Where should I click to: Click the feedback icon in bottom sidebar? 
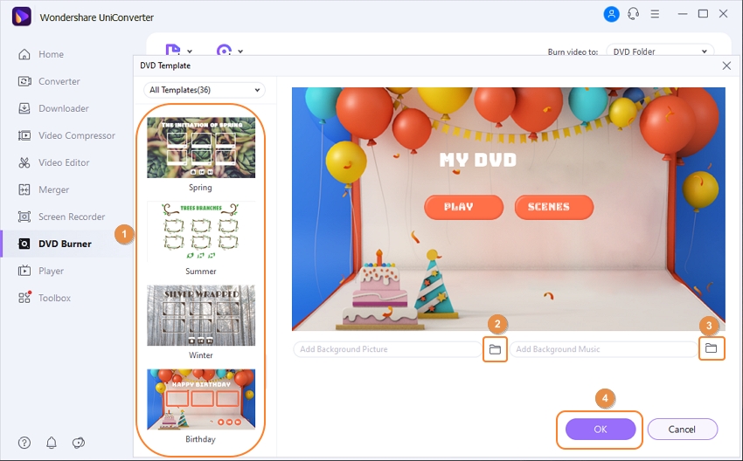click(79, 443)
